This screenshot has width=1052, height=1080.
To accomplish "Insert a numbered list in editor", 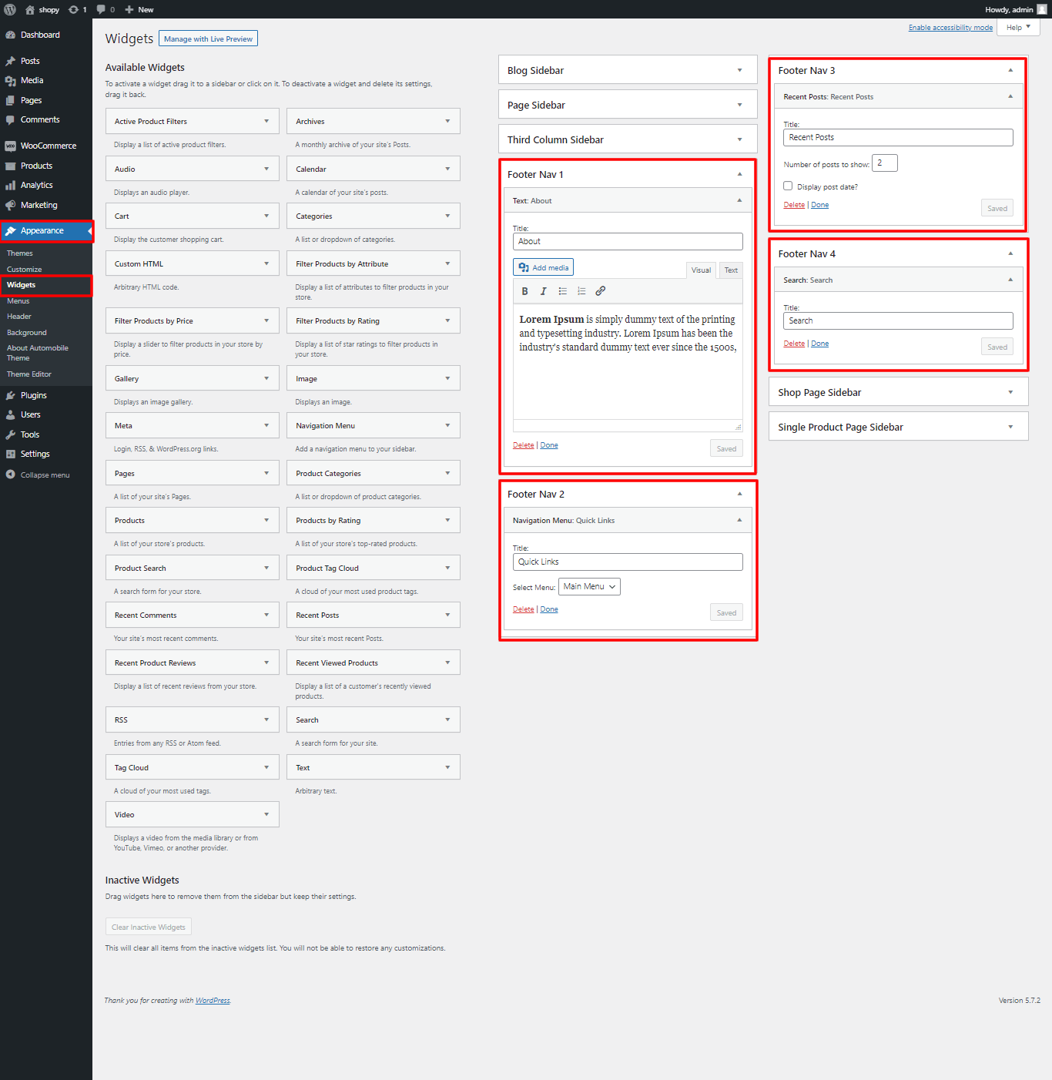I will [581, 291].
